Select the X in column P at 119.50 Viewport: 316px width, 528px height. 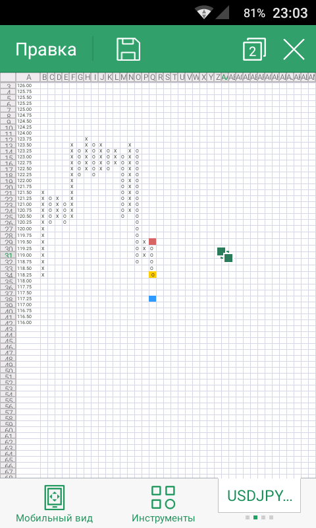144,242
